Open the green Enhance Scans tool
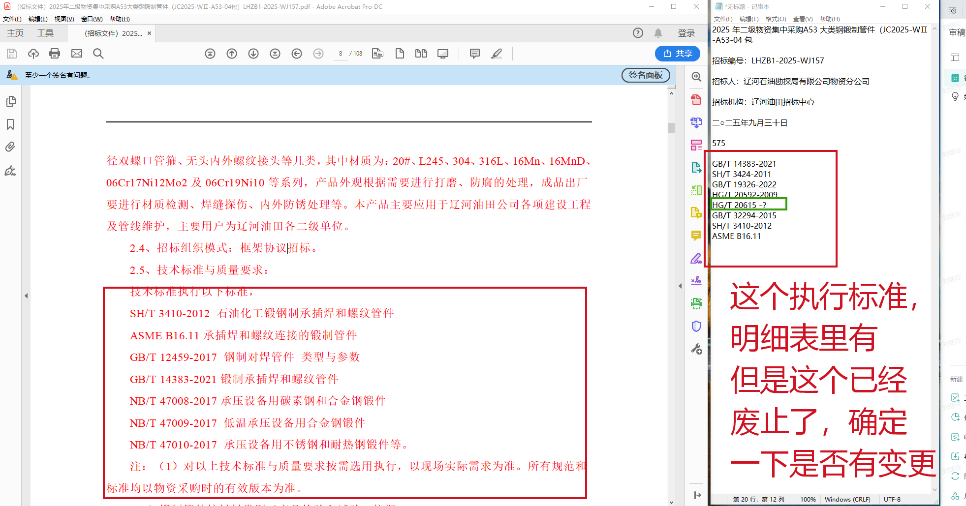Screen dimensions: 966x506 tap(696, 303)
